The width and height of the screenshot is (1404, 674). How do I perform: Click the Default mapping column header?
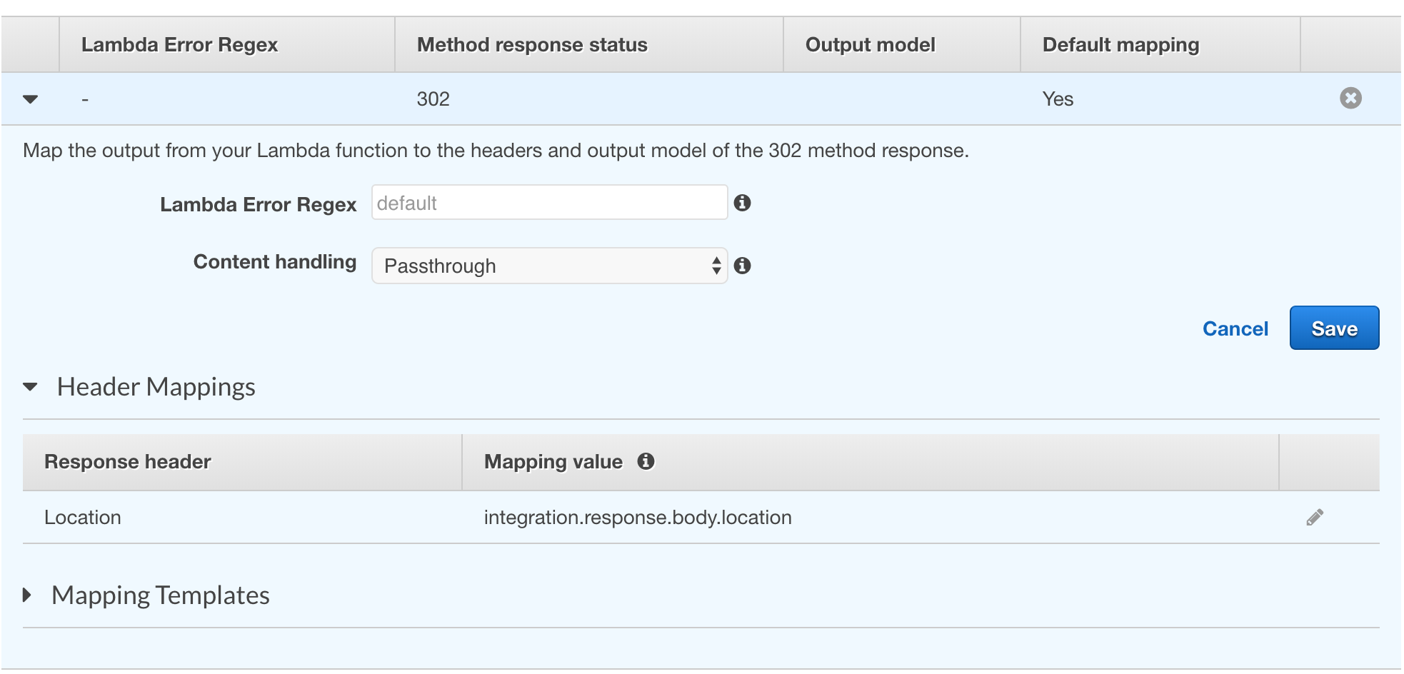click(x=1120, y=44)
